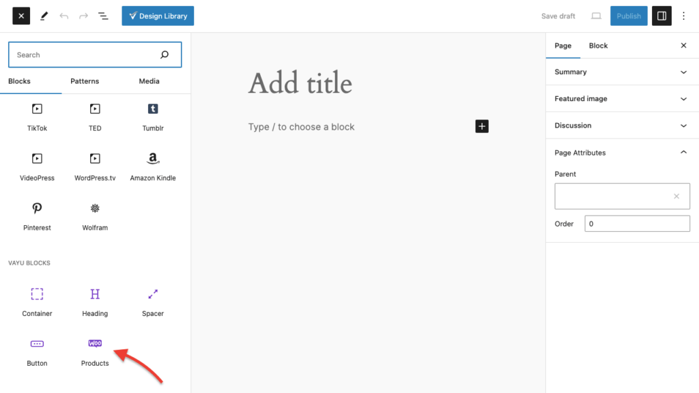Click the black plus add-block button
The height and width of the screenshot is (393, 699).
point(482,126)
